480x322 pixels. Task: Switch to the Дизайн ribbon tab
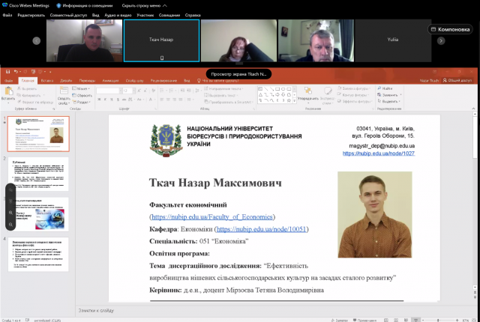pyautogui.click(x=66, y=81)
